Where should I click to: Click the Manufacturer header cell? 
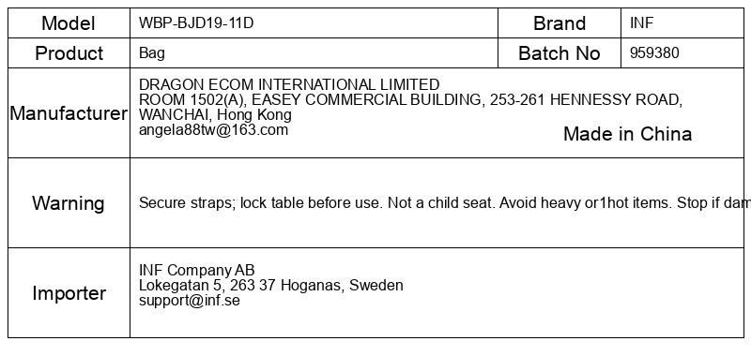(69, 113)
